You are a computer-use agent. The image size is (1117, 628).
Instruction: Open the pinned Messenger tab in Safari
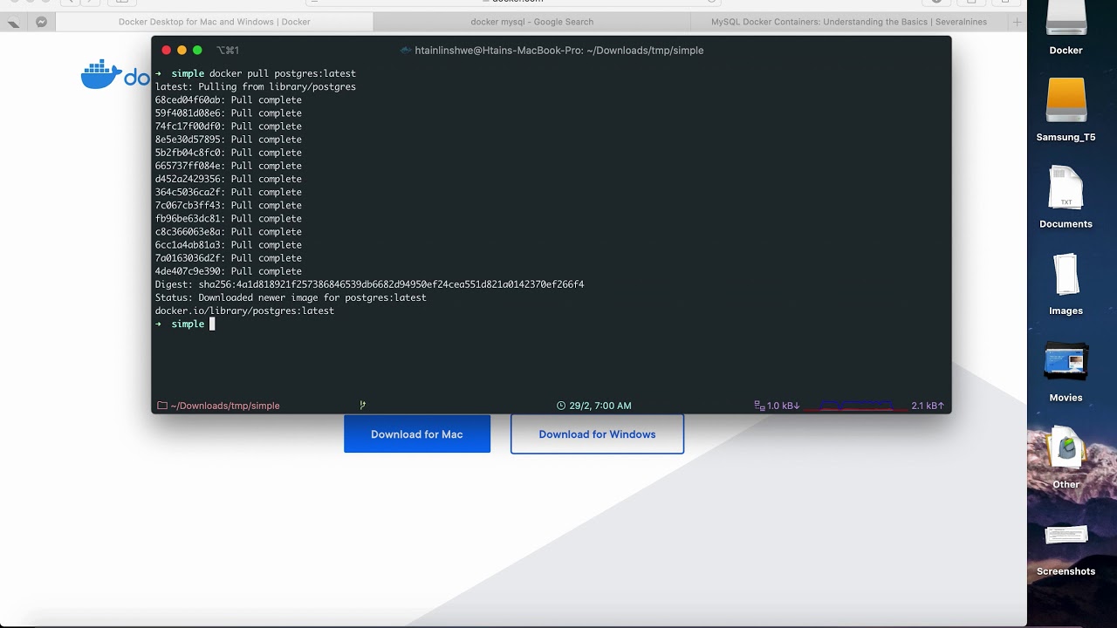pos(41,22)
